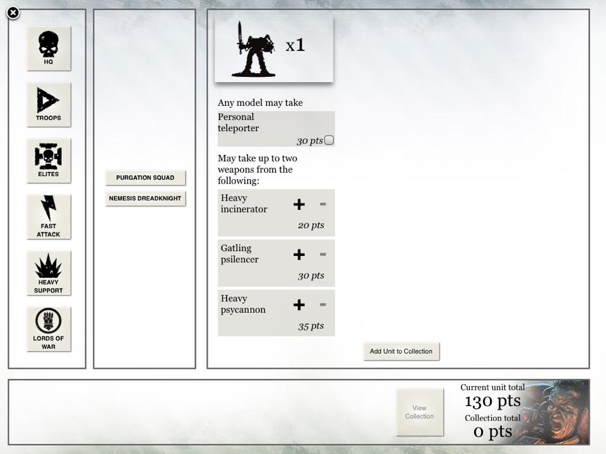The width and height of the screenshot is (606, 454).
Task: Click the 0 pts collection total
Action: 493,431
